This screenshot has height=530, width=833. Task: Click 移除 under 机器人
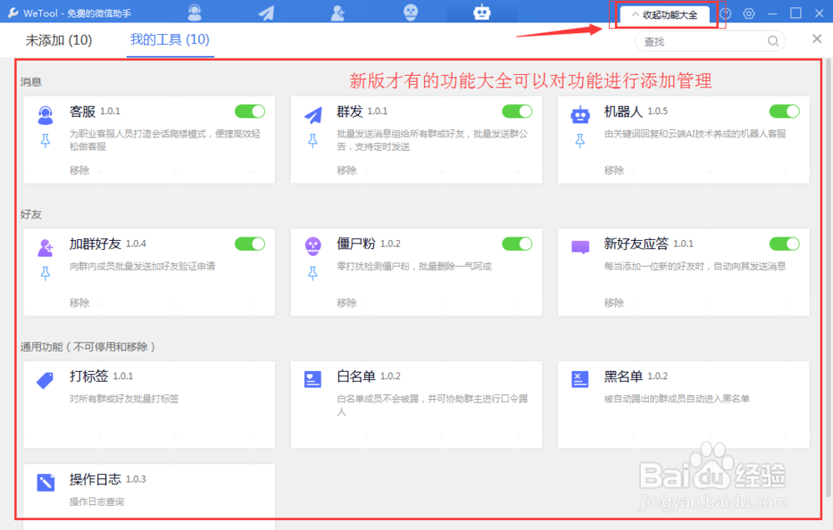[614, 170]
